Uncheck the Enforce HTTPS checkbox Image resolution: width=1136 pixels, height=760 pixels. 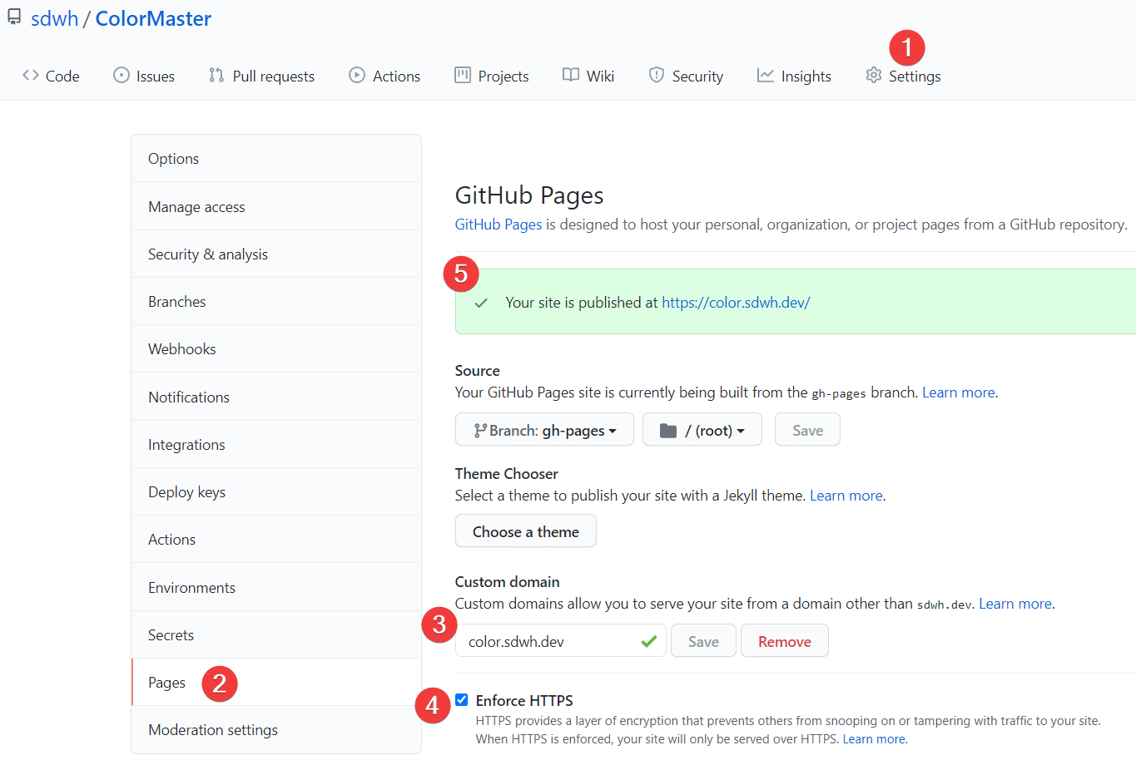point(462,699)
